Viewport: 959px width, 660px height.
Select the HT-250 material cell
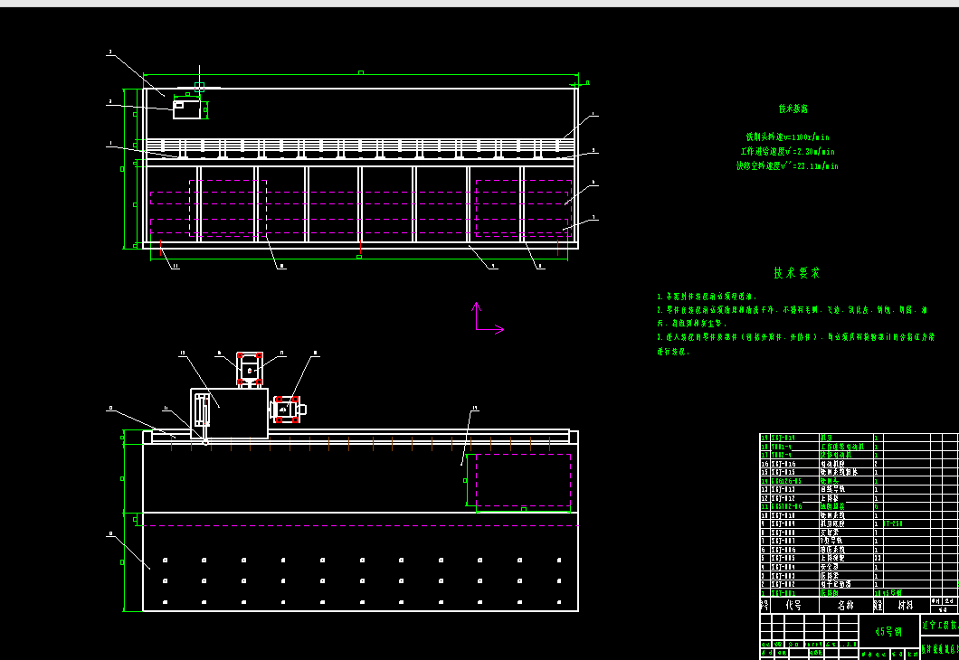pyautogui.click(x=894, y=523)
